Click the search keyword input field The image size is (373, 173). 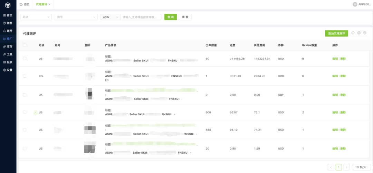click(x=141, y=17)
